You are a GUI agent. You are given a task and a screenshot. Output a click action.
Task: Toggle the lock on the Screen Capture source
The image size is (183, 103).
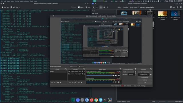85,74
